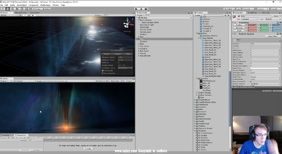Image resolution: width=282 pixels, height=154 pixels.
Task: Switch to the Asset Store tab
Action: [21, 13]
